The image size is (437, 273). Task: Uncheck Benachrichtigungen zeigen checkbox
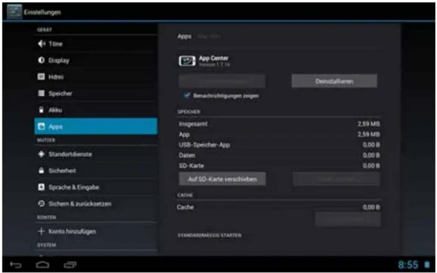[186, 96]
